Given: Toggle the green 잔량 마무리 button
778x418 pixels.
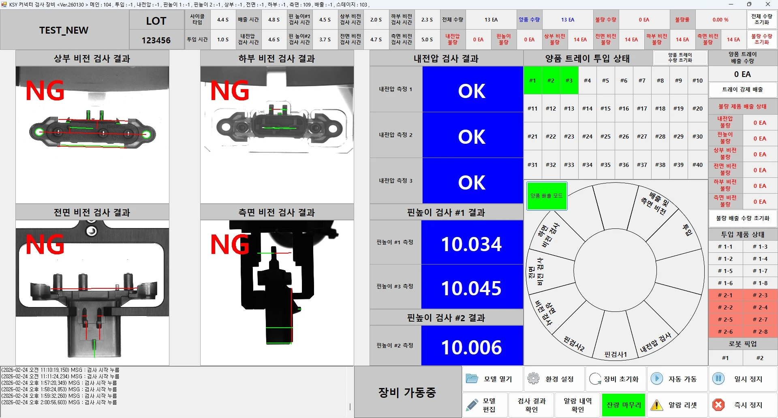Looking at the screenshot, I should coord(623,405).
